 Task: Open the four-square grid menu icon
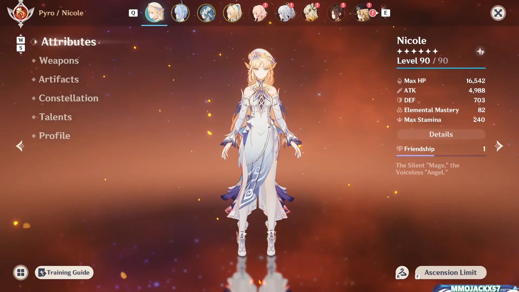(21, 273)
